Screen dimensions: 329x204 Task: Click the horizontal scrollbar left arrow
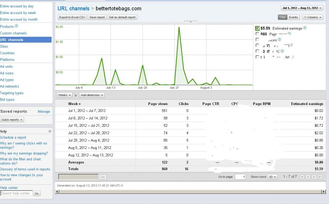coord(57,192)
